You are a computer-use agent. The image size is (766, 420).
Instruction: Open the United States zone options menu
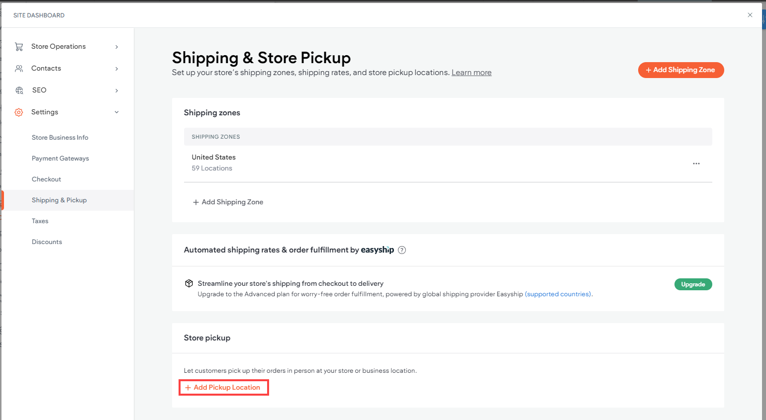pos(696,163)
